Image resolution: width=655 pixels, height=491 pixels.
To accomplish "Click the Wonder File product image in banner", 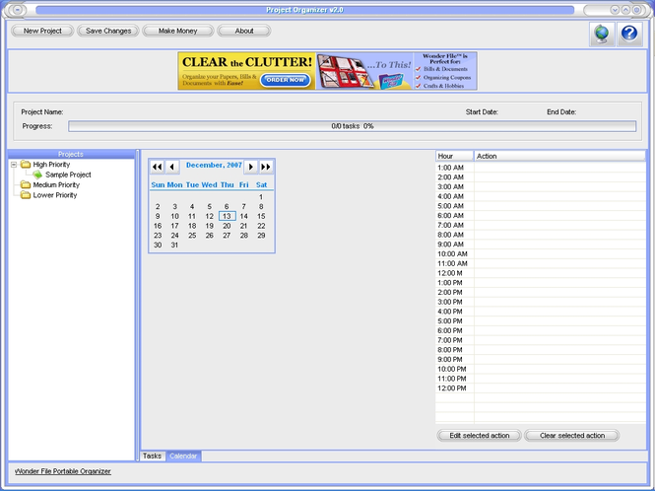I will [x=391, y=81].
